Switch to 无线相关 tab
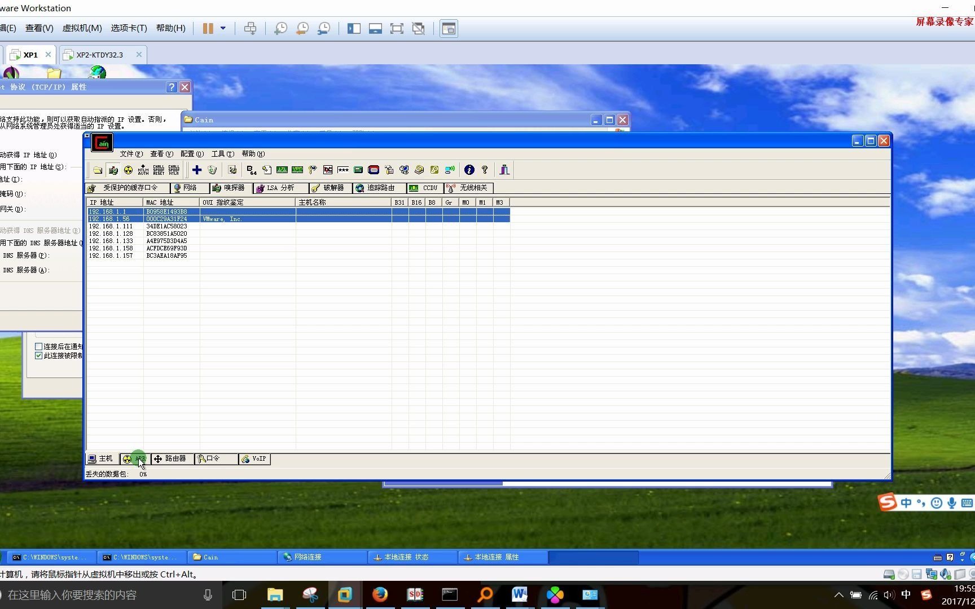The width and height of the screenshot is (975, 609). (468, 188)
